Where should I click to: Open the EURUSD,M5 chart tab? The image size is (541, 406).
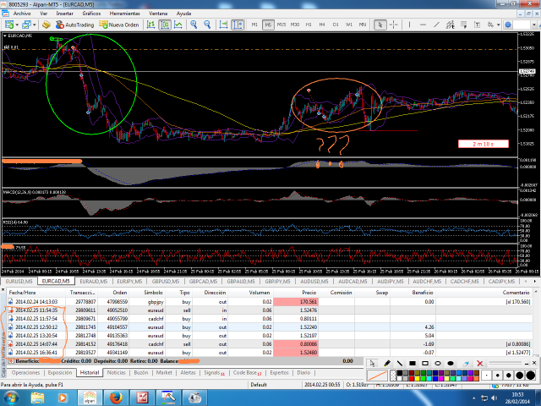[19, 280]
